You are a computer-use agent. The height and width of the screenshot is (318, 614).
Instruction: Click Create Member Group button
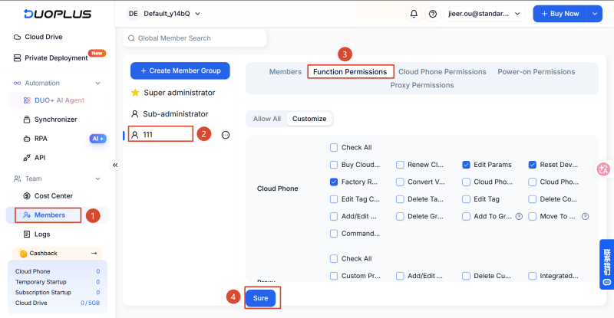[180, 70]
